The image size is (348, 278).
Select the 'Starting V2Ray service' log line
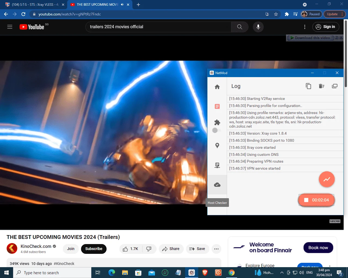285,99
